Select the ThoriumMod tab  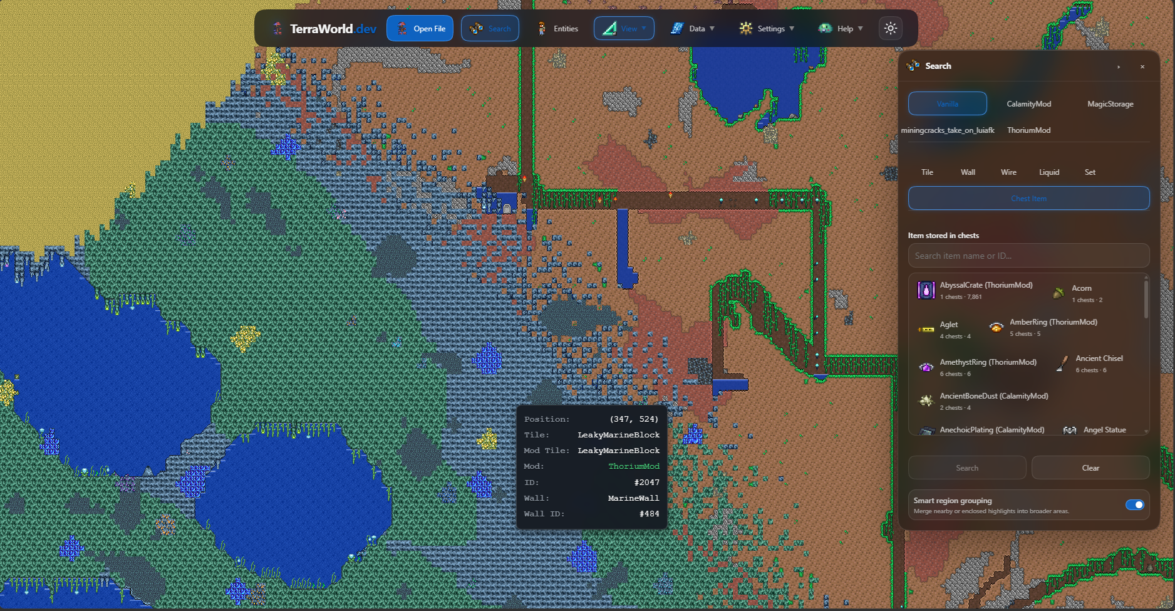[x=1029, y=130]
